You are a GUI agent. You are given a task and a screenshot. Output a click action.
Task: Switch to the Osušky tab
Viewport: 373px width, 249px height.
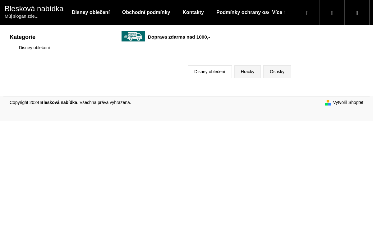pyautogui.click(x=277, y=72)
